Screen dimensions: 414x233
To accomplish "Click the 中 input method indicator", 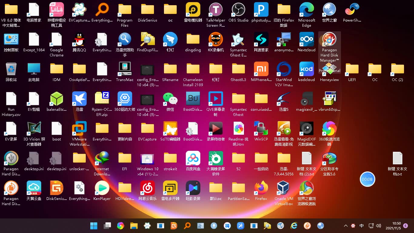I will click(x=362, y=226).
